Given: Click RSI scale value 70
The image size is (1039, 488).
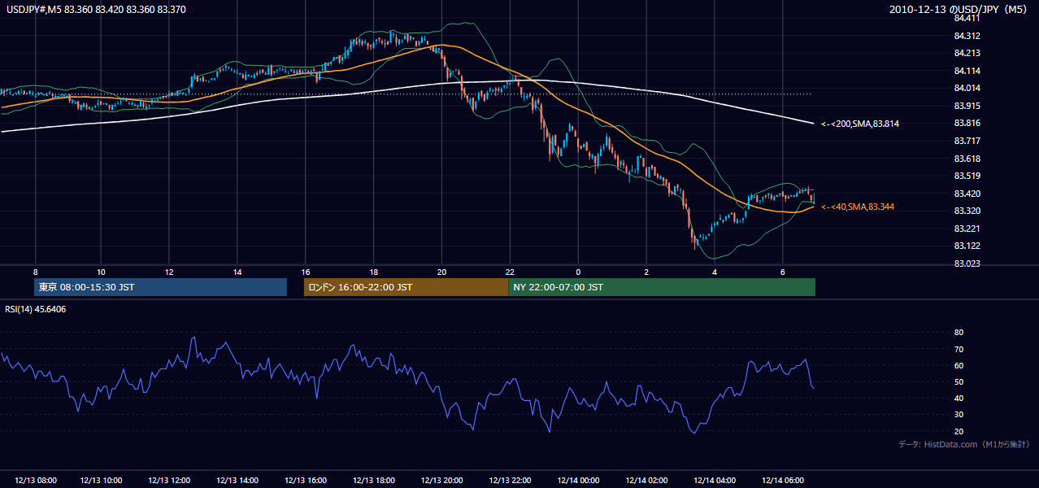Looking at the screenshot, I should [959, 349].
